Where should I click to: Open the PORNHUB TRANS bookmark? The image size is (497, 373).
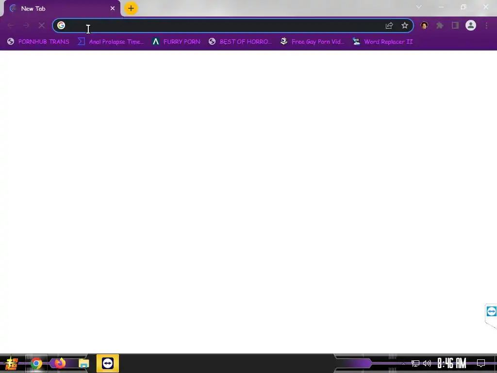coord(38,42)
